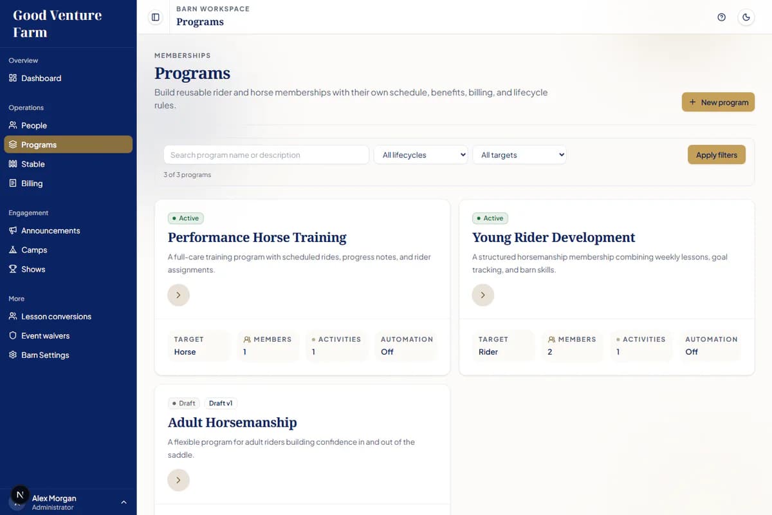The height and width of the screenshot is (515, 772).
Task: Click Target Rider value
Action: [x=488, y=352]
